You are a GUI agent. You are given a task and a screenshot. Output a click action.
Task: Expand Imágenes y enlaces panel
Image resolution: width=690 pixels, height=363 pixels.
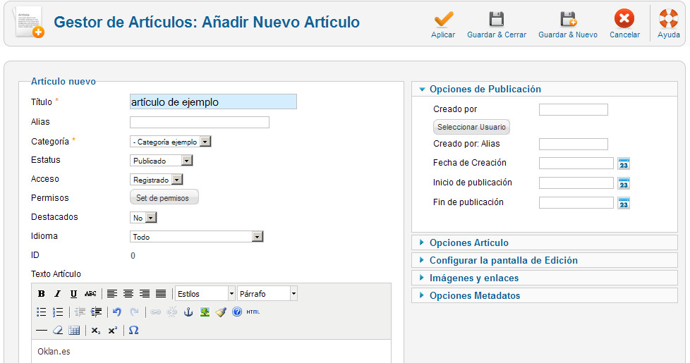(545, 278)
